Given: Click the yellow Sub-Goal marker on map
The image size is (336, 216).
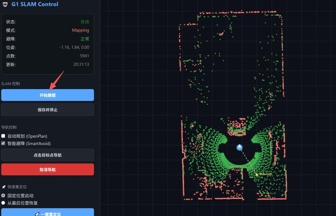Looking at the screenshot, I should (257, 174).
